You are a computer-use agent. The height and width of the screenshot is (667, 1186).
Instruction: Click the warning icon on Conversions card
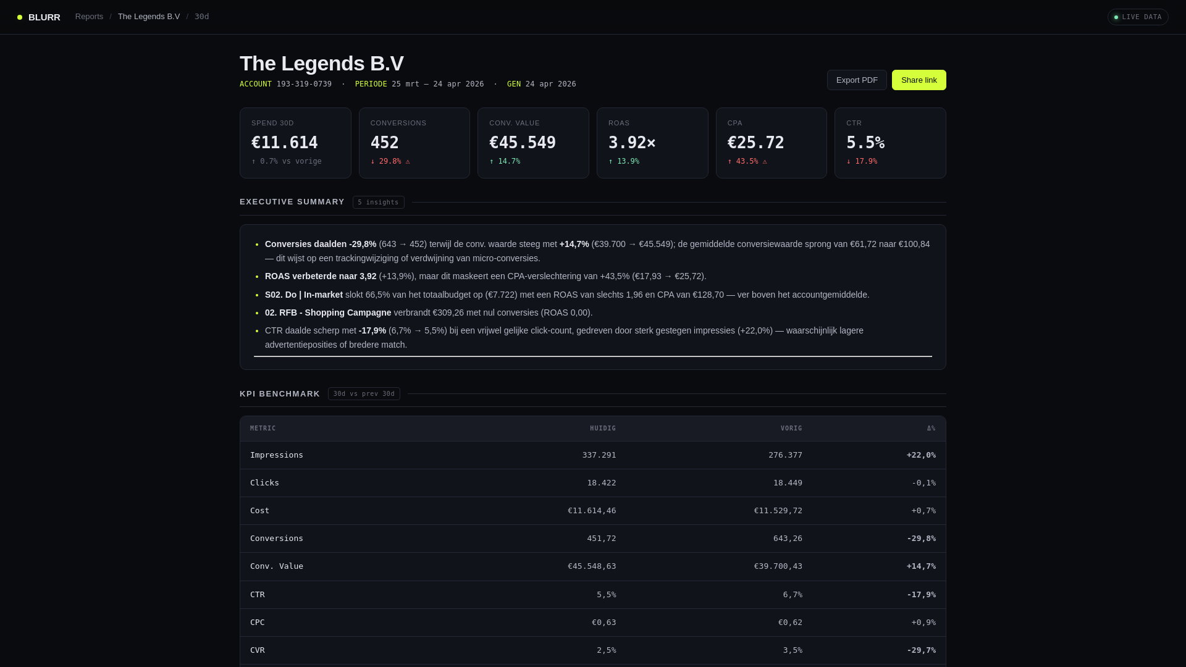408,162
